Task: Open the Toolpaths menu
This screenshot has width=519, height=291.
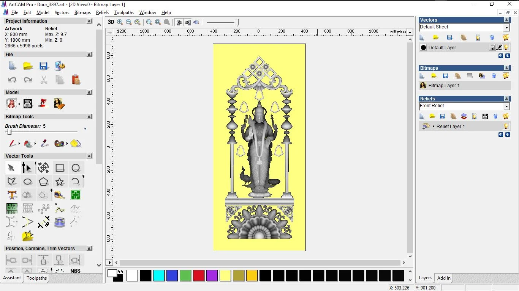Action: pyautogui.click(x=124, y=13)
